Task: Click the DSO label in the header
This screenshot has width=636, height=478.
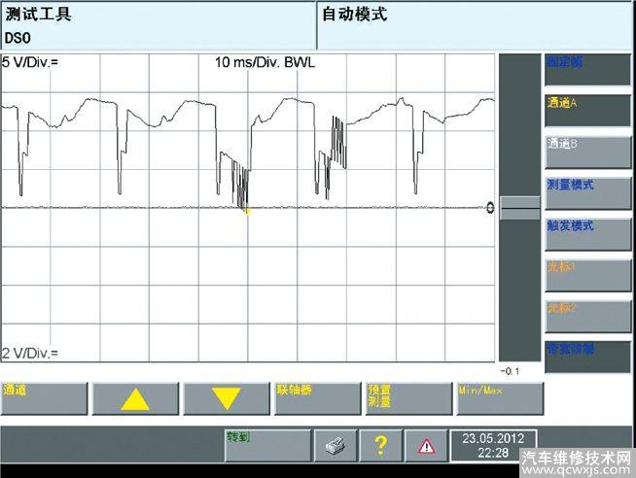Action: pos(18,38)
